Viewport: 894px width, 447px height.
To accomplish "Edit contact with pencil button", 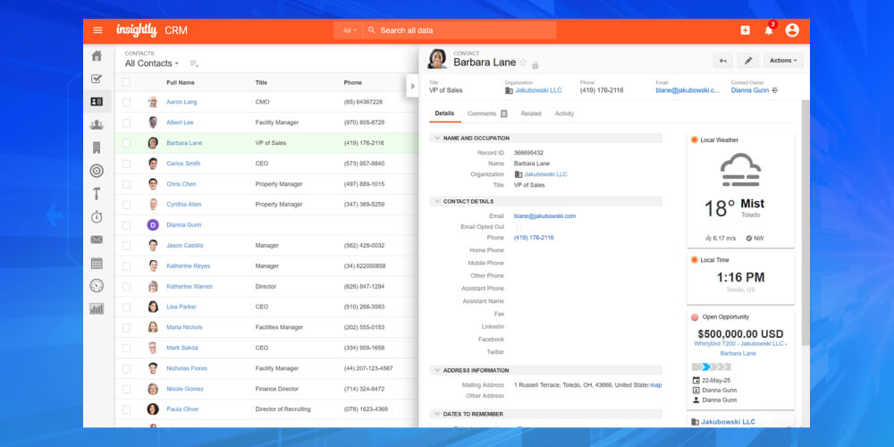I will click(748, 61).
